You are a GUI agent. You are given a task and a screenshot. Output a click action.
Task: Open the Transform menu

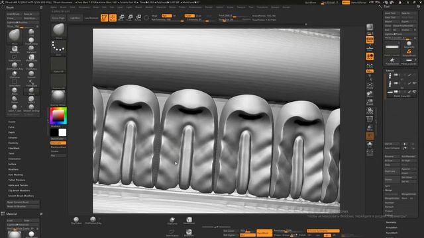(262, 7)
